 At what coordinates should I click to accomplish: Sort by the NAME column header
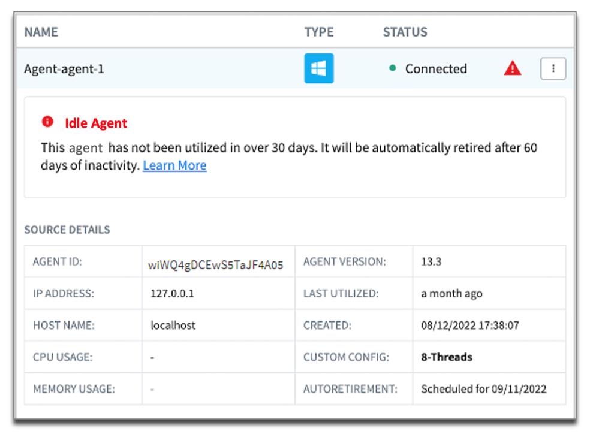[x=41, y=32]
